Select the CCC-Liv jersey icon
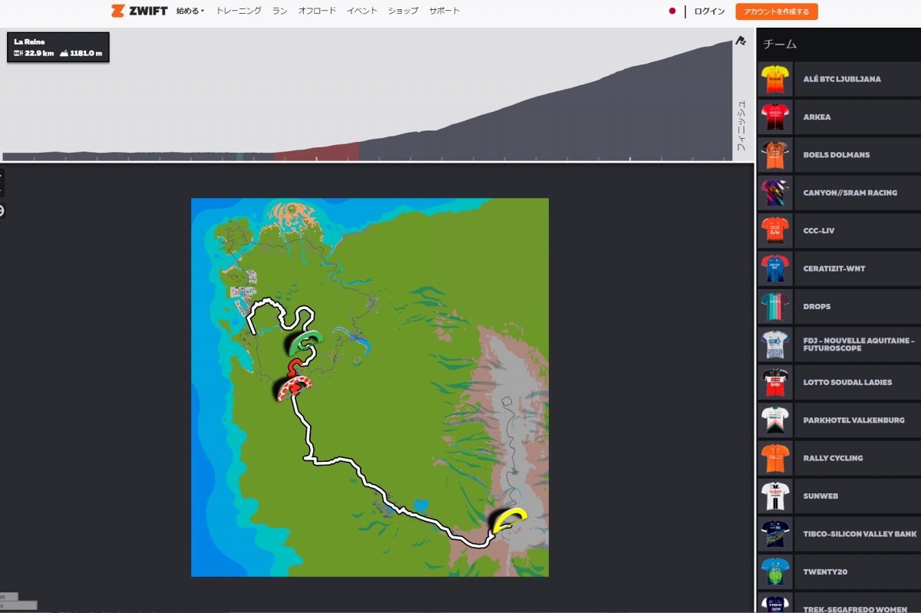This screenshot has height=613, width=921. click(x=775, y=230)
